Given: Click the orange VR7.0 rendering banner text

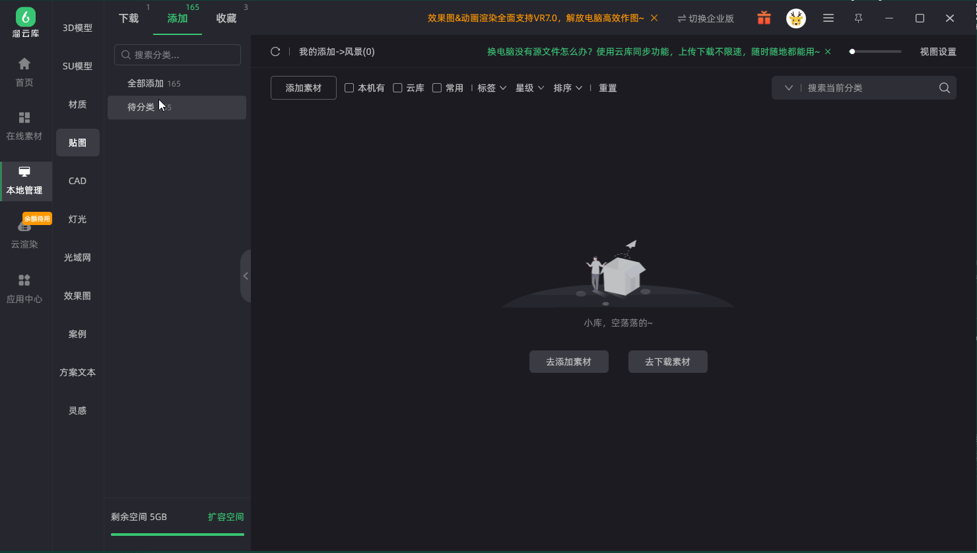Looking at the screenshot, I should click(x=536, y=18).
